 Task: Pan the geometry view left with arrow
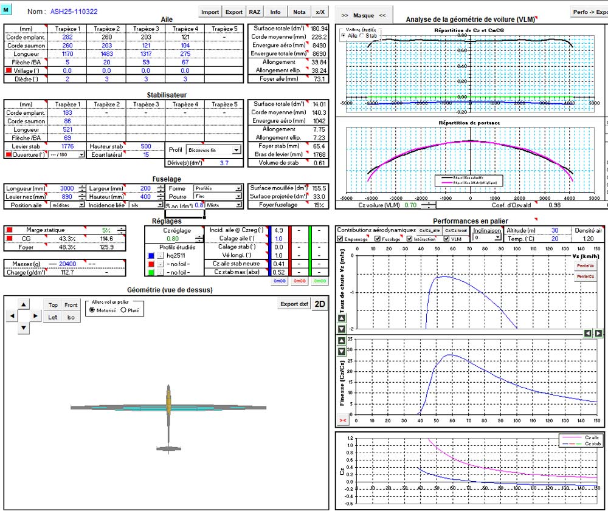[12, 316]
